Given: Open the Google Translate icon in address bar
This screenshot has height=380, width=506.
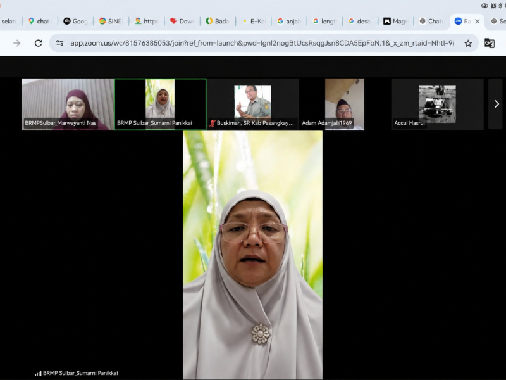Looking at the screenshot, I should pos(490,43).
